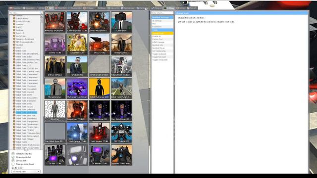Select the Speakerman TITAN thumbnail
Viewport: 317px width, 178px height.
[x=77, y=111]
